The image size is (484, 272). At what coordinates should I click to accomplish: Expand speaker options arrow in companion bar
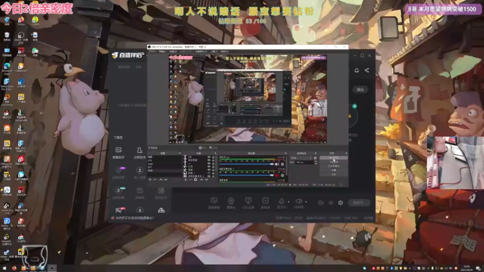306,202
